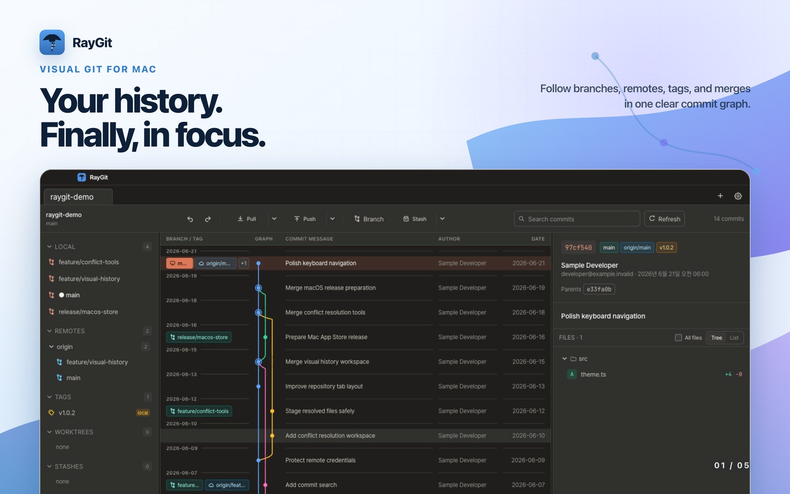Click the Pull download icon
This screenshot has width=790, height=494.
240,219
